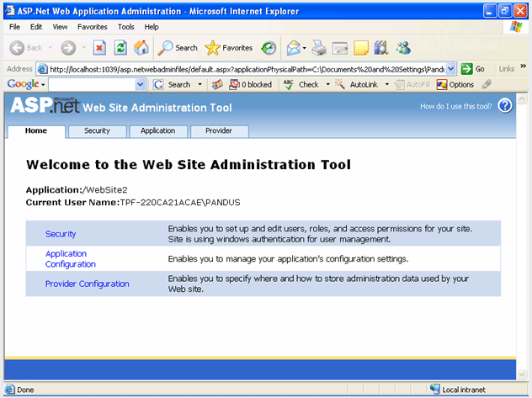
Task: Open the Help menu
Action: (x=152, y=27)
